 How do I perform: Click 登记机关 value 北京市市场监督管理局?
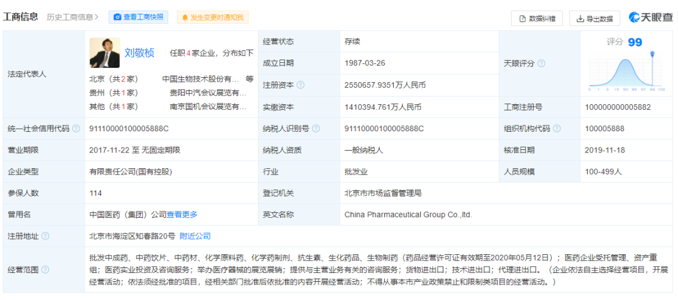click(383, 193)
